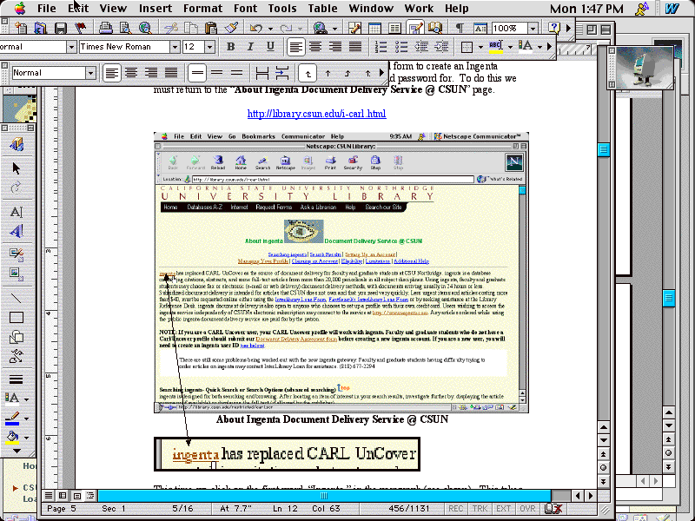Toggle the Drawing toolbar button
695x521 pixels.
tap(415, 29)
